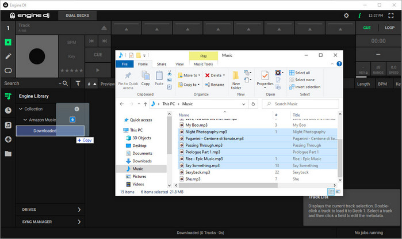Viewport: 402px width, 239px height.
Task: Select Sexyback.mp3 file
Action: [x=198, y=172]
